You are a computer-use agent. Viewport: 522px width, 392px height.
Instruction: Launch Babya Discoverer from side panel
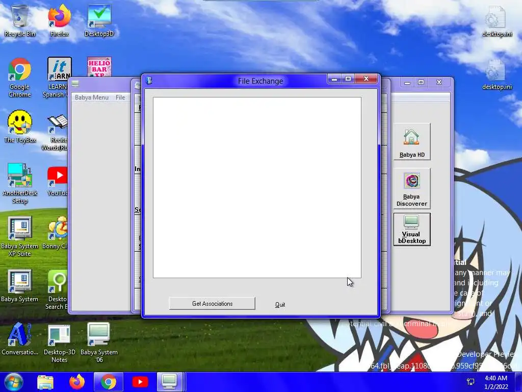412,188
